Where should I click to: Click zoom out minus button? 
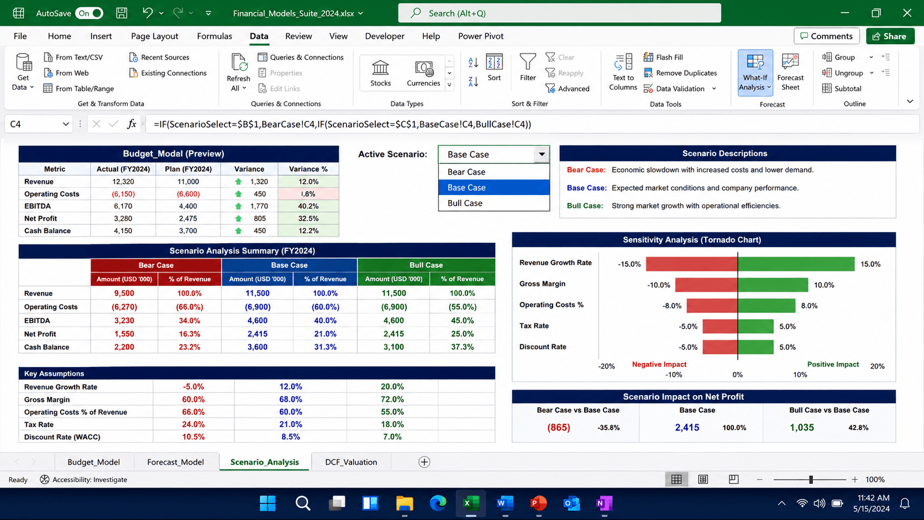(x=759, y=479)
